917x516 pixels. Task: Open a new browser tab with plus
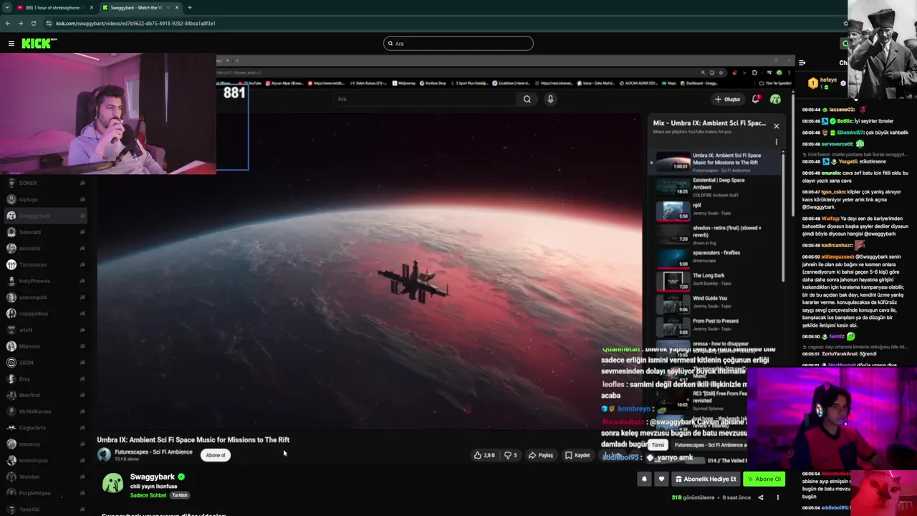tap(190, 7)
